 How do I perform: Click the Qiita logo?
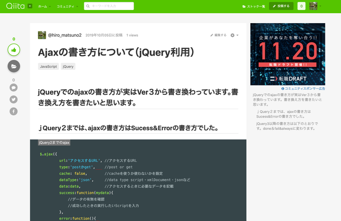[x=15, y=6]
